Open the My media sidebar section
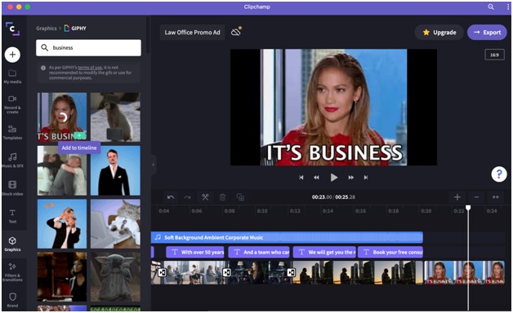 [12, 77]
